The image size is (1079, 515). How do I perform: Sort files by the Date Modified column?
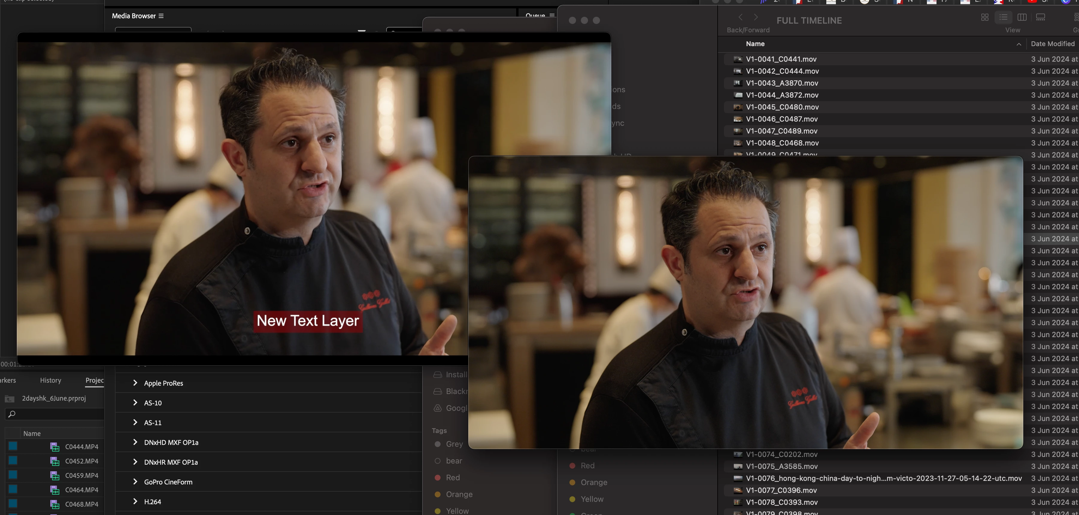point(1052,44)
